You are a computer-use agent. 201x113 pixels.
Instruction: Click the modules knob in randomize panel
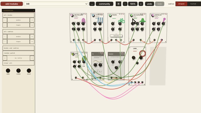tap(18, 71)
